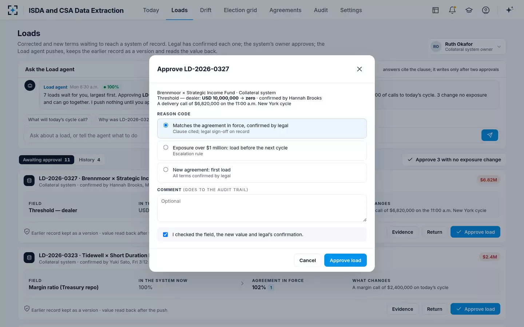Open the layout panel icon in header
The width and height of the screenshot is (524, 327).
[436, 10]
